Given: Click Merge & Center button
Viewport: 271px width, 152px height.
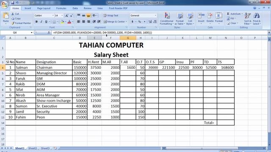Looking at the screenshot, I should (x=115, y=22).
